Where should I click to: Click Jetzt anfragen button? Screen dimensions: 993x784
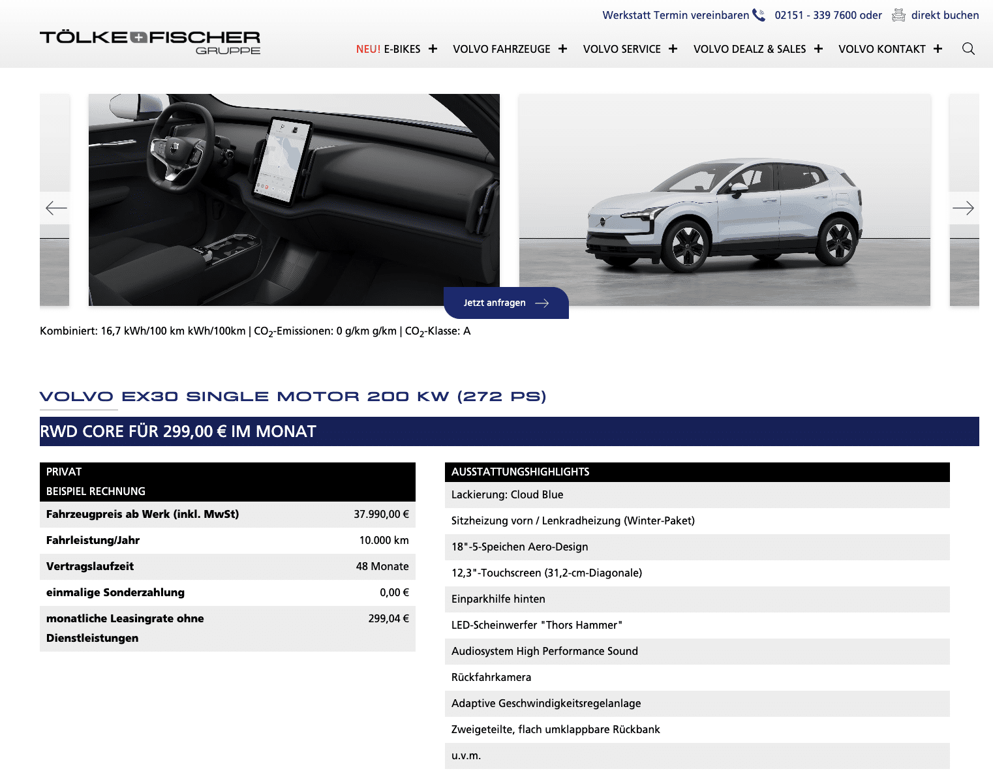(x=506, y=303)
